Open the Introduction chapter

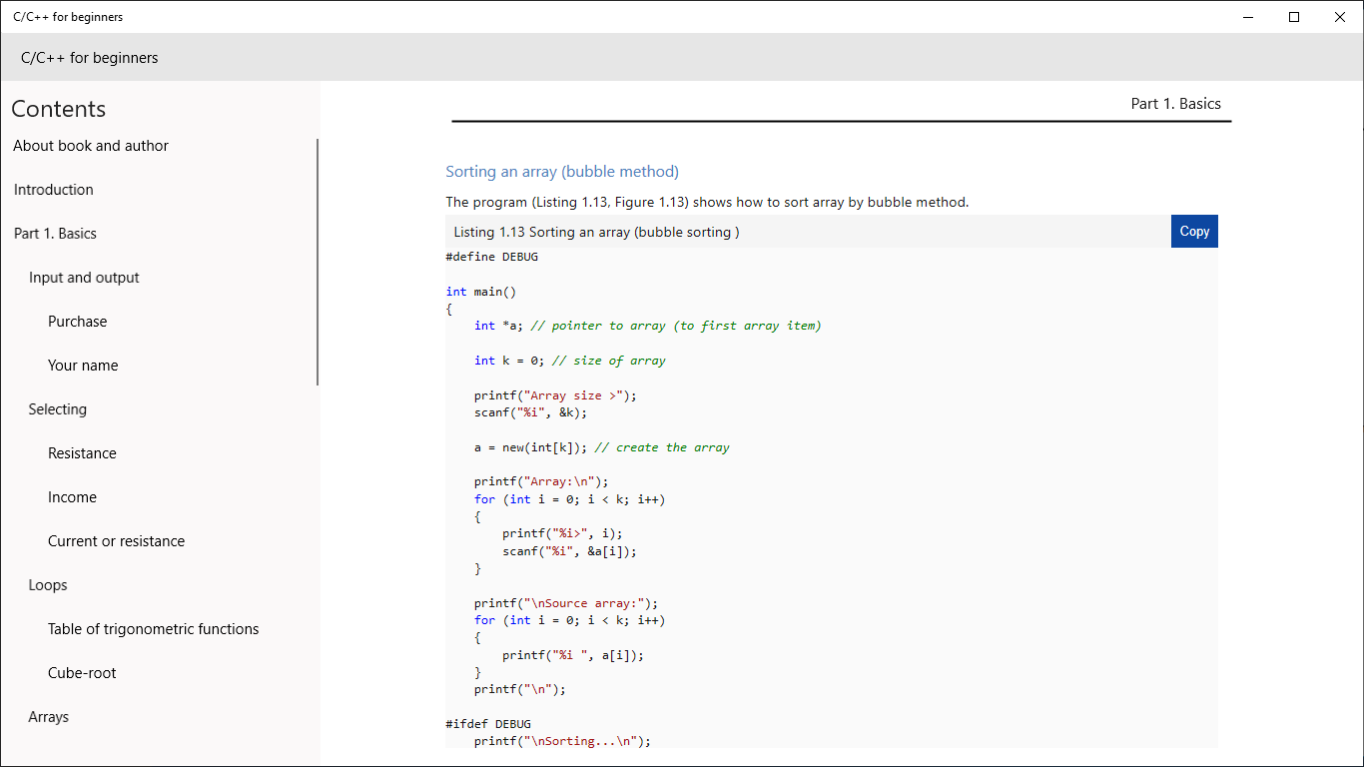tap(53, 189)
